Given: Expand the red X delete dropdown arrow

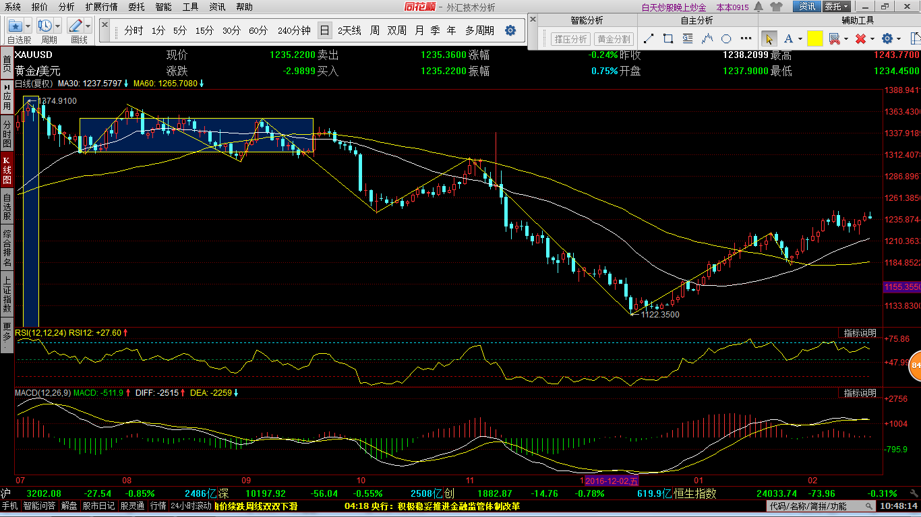Looking at the screenshot, I should coord(872,39).
